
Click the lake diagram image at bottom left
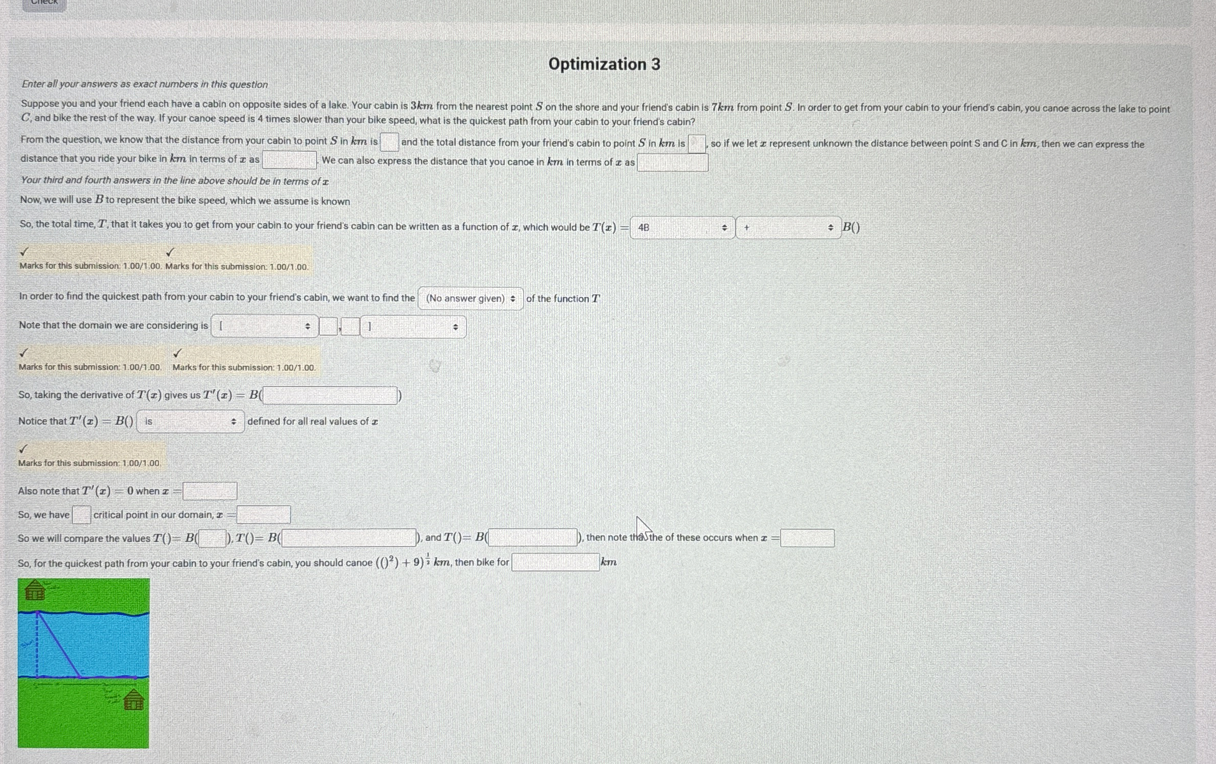pyautogui.click(x=83, y=662)
